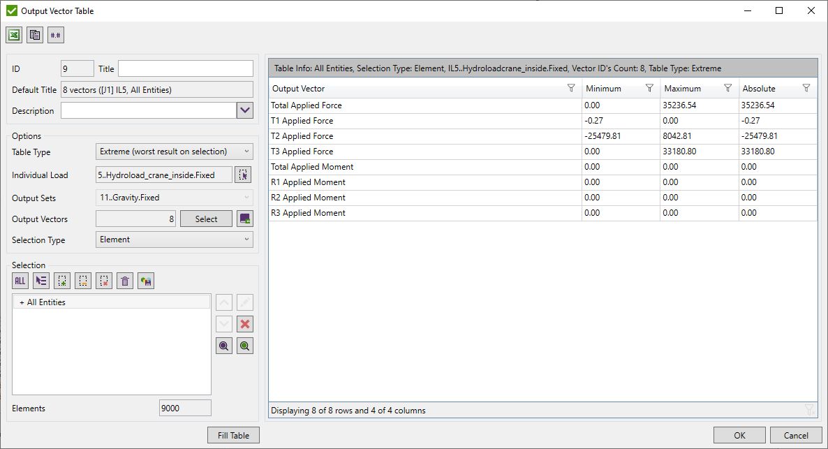Viewport: 828px width, 449px height.
Task: Remove entities using the delete marquee icon
Action: pyautogui.click(x=103, y=280)
